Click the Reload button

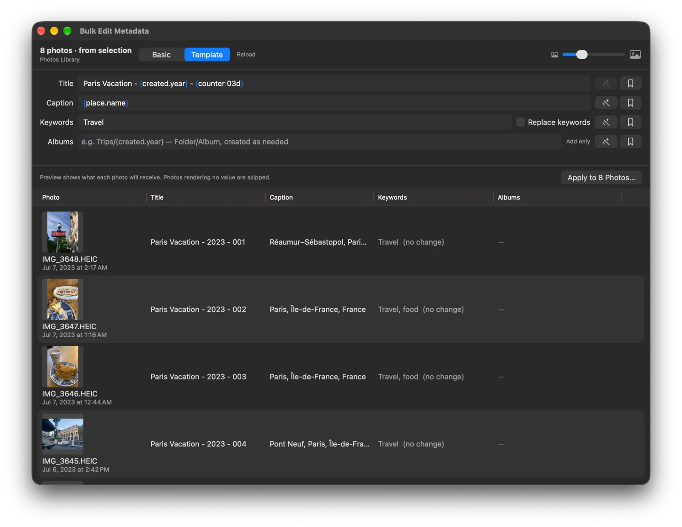(246, 55)
